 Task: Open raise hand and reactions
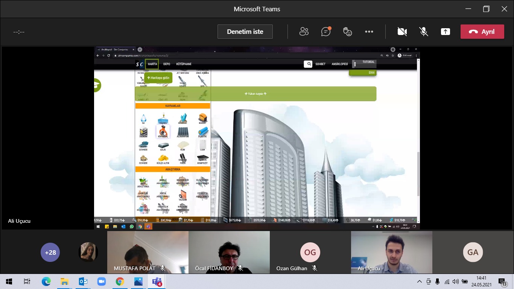(347, 32)
